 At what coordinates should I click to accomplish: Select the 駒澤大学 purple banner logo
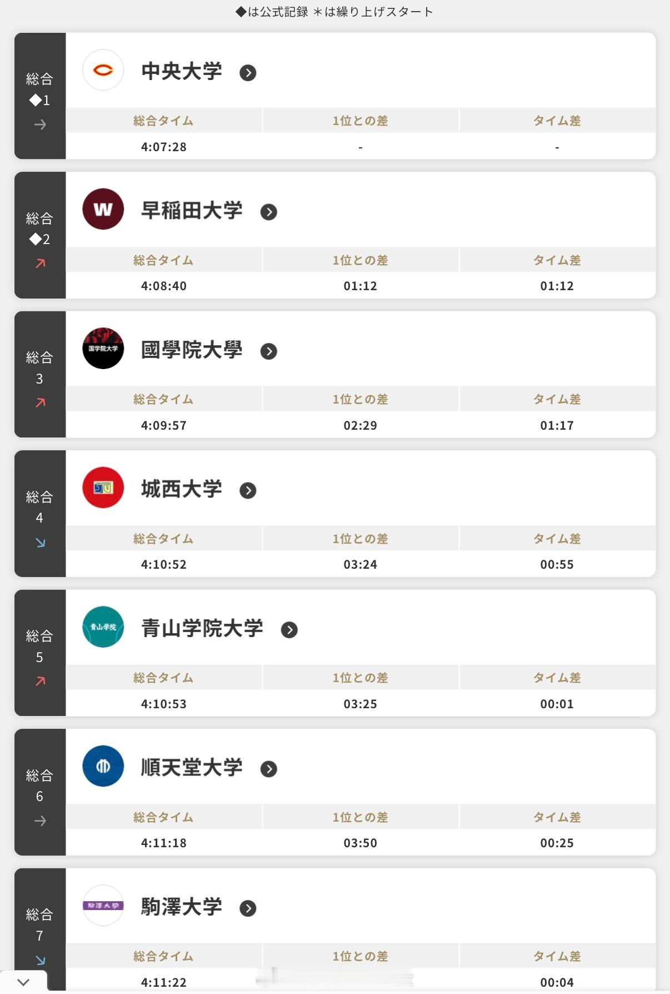[x=103, y=906]
